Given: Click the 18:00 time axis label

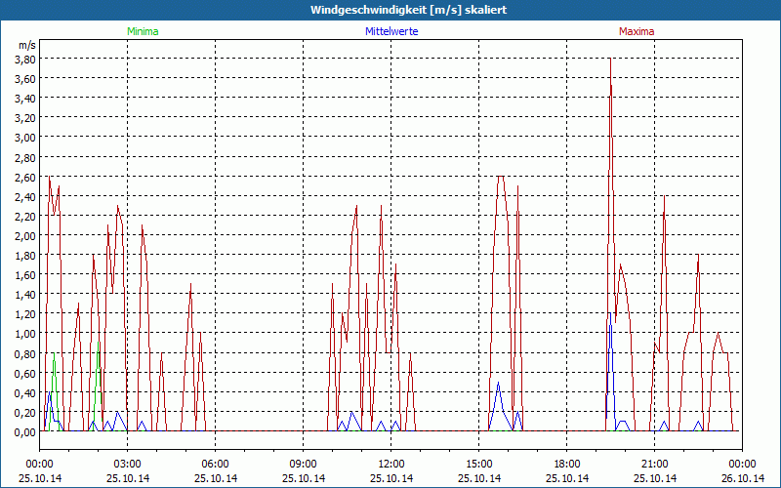Looking at the screenshot, I should [x=567, y=465].
